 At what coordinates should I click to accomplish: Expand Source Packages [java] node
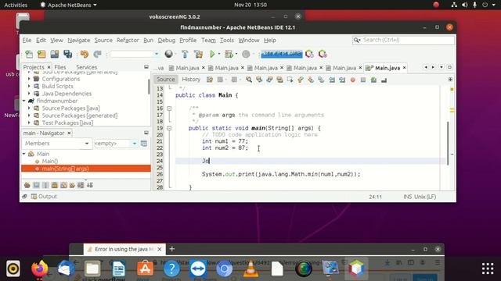[29, 108]
